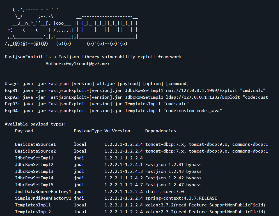Click 'Fastjson 1.2.43 bypass' dependency text
Viewport: 279px width, 216px height.
tap(173, 171)
